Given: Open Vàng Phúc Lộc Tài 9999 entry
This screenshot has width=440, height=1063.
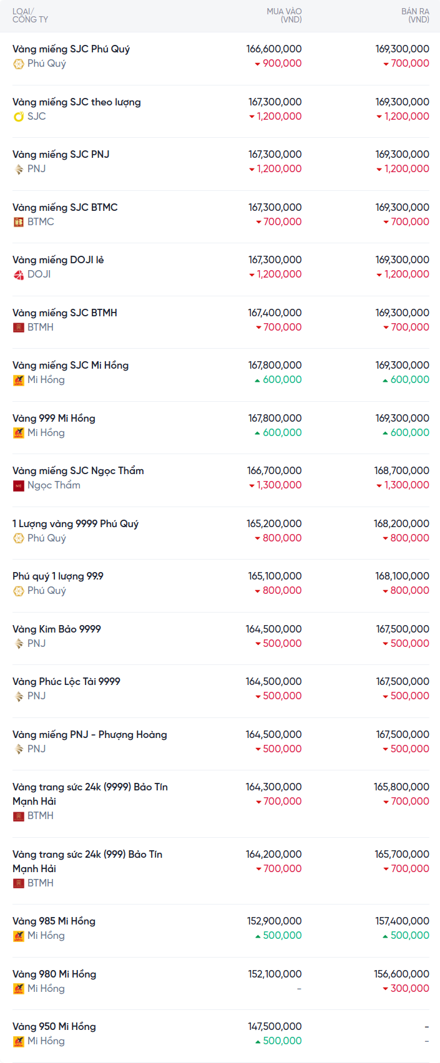Looking at the screenshot, I should (x=66, y=681).
